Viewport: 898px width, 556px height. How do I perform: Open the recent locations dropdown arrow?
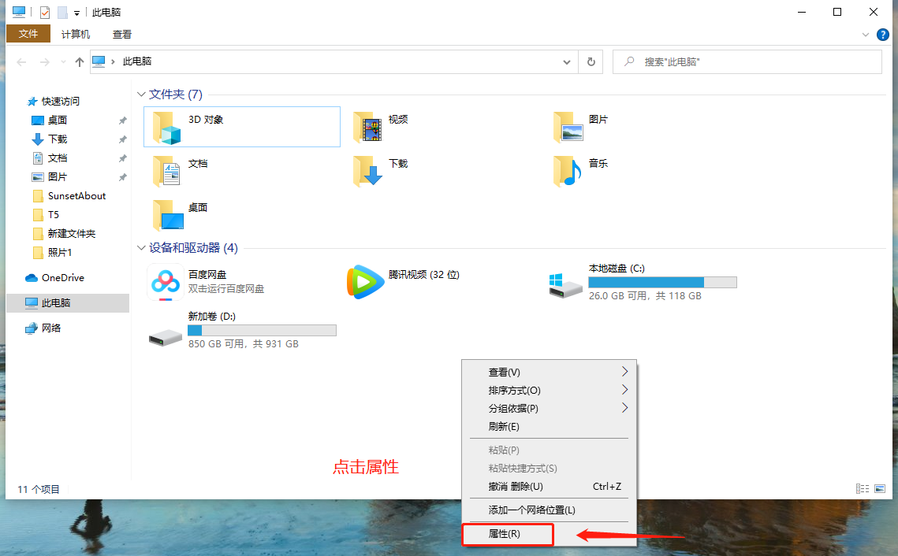point(63,61)
